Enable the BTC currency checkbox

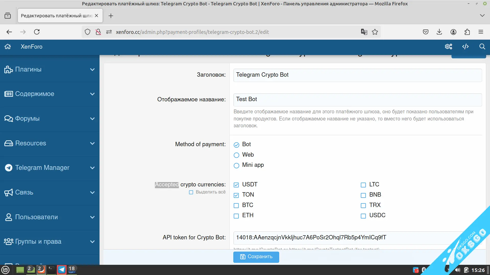236,205
